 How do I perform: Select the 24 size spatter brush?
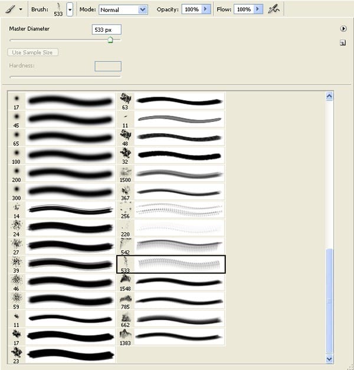(x=62, y=228)
